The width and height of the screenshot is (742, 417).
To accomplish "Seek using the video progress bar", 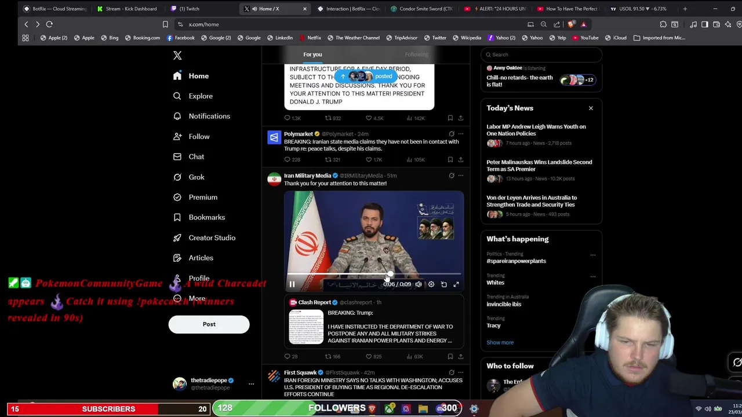I will 374,275.
